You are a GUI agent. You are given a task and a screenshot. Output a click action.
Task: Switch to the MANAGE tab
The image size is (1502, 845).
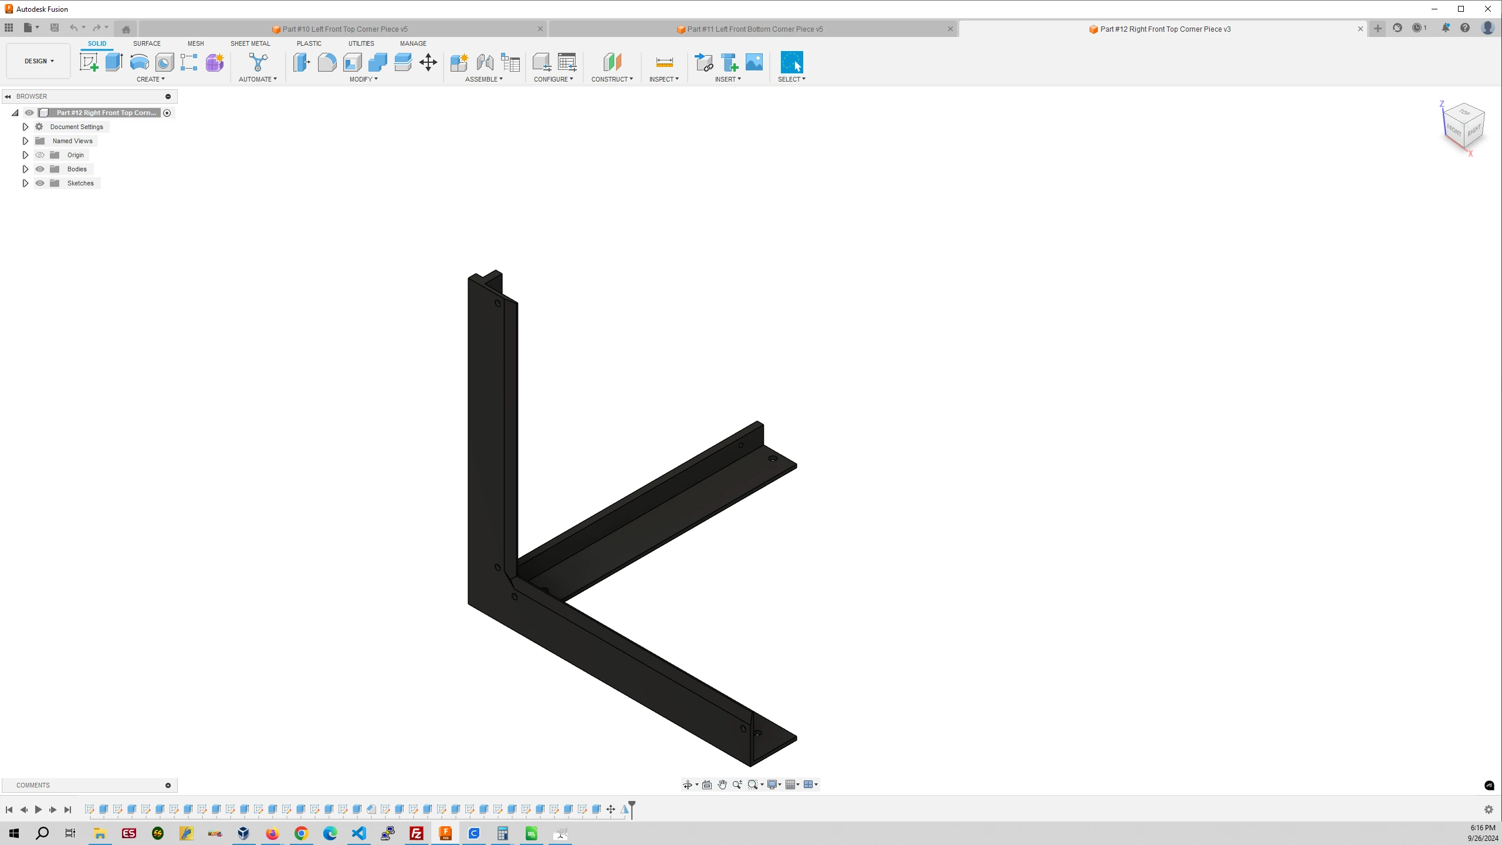tap(413, 43)
